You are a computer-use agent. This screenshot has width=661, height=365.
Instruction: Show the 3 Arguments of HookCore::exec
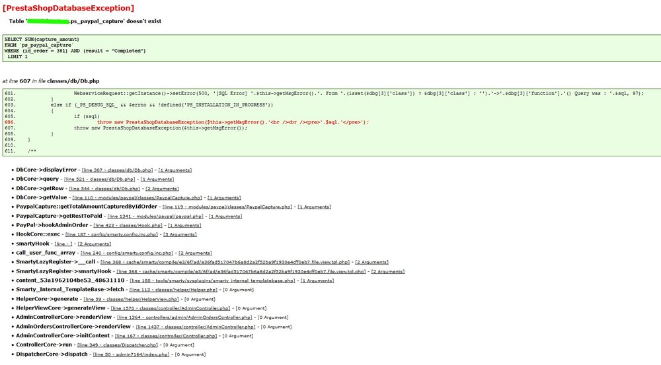[x=180, y=235]
